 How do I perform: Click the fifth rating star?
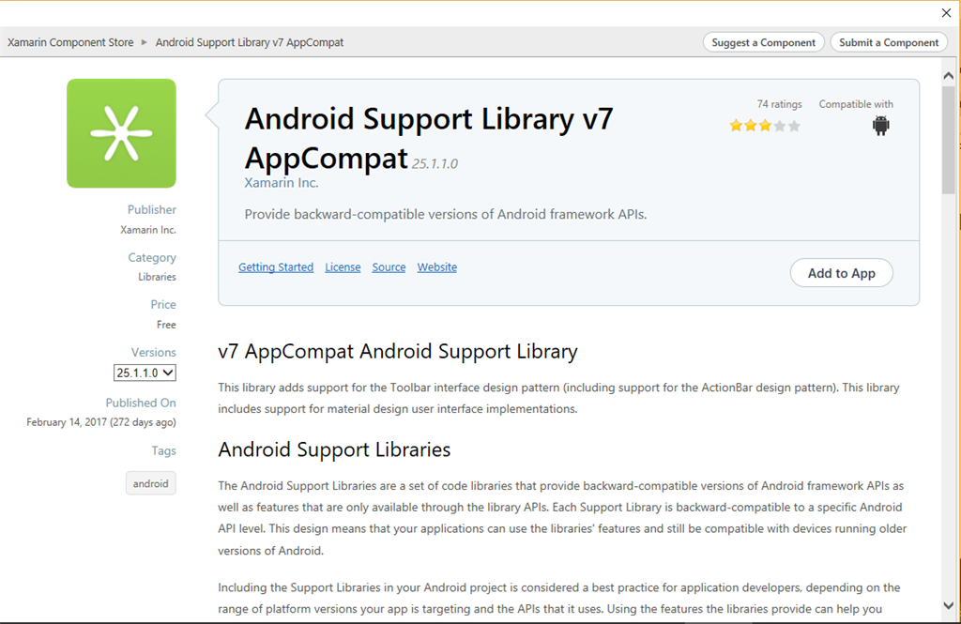794,126
